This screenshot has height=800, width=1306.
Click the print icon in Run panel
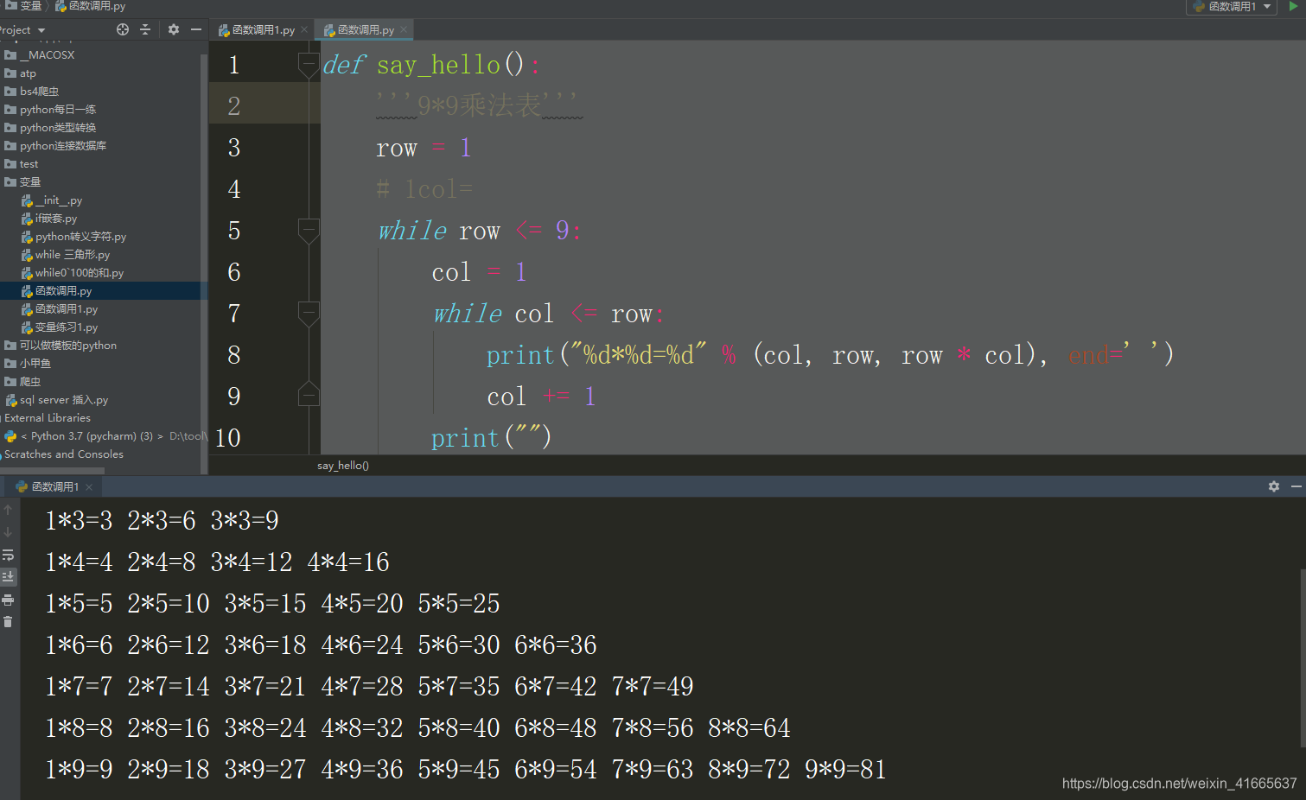tap(8, 600)
